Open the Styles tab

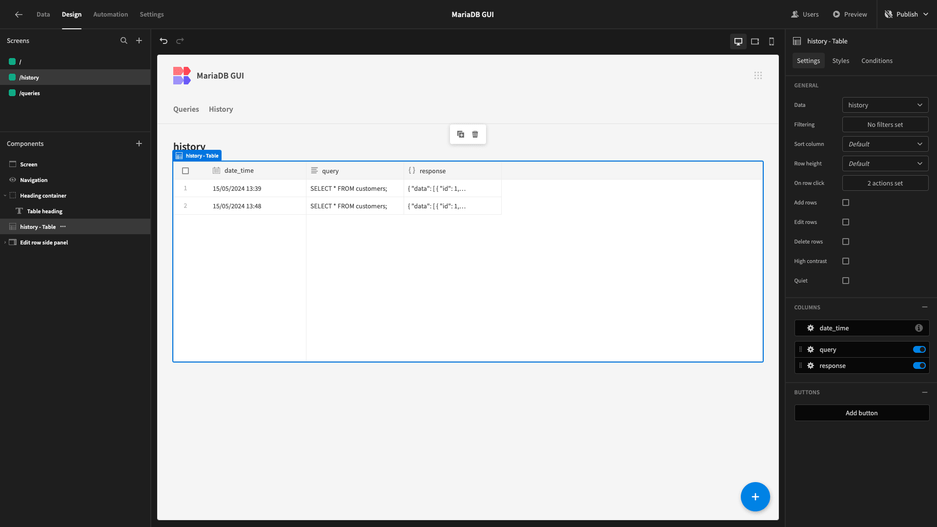pos(841,61)
